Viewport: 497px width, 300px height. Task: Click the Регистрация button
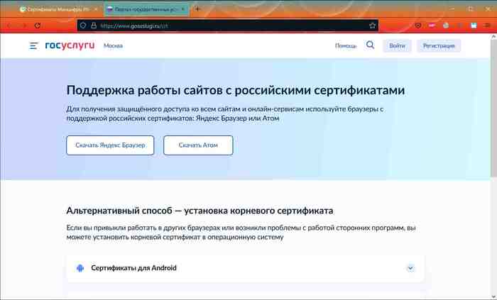pos(439,46)
